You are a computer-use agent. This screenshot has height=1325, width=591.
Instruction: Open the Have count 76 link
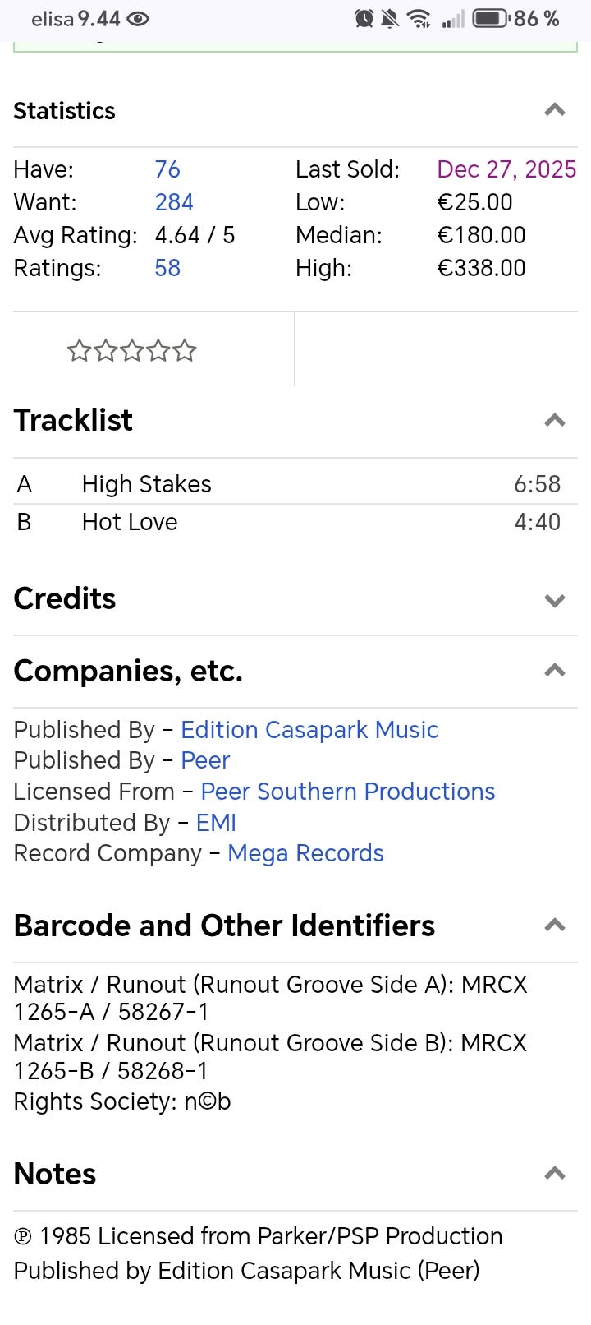[167, 169]
